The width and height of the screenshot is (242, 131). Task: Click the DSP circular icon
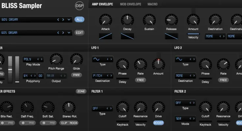(x=79, y=6)
